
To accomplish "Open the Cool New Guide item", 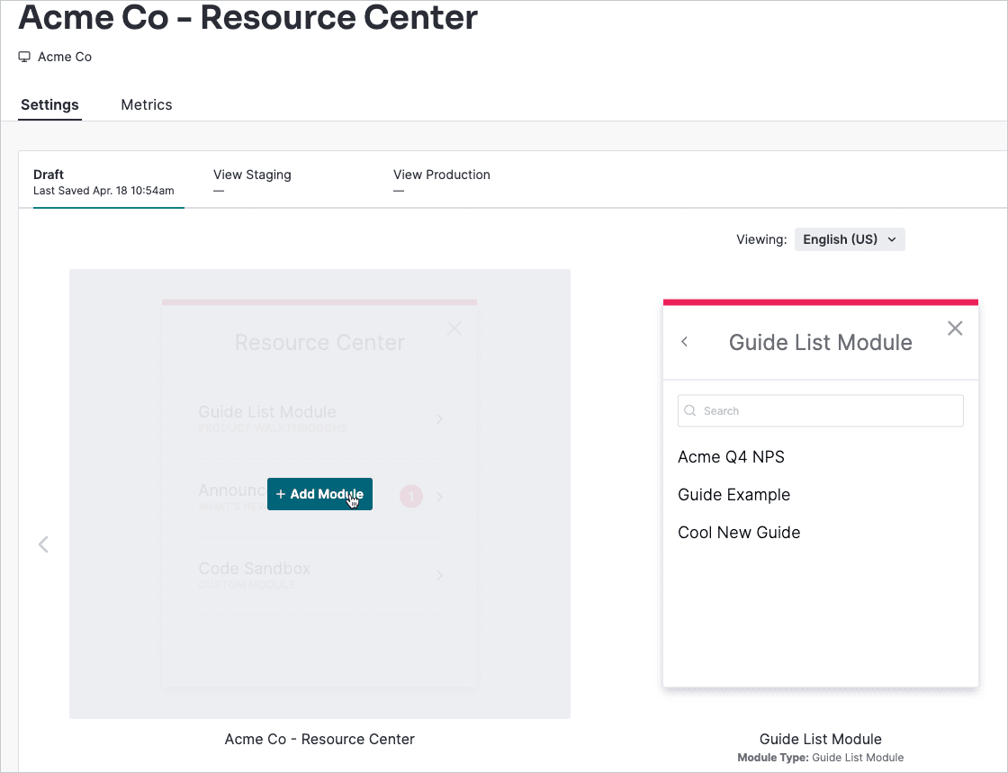I will click(x=739, y=533).
